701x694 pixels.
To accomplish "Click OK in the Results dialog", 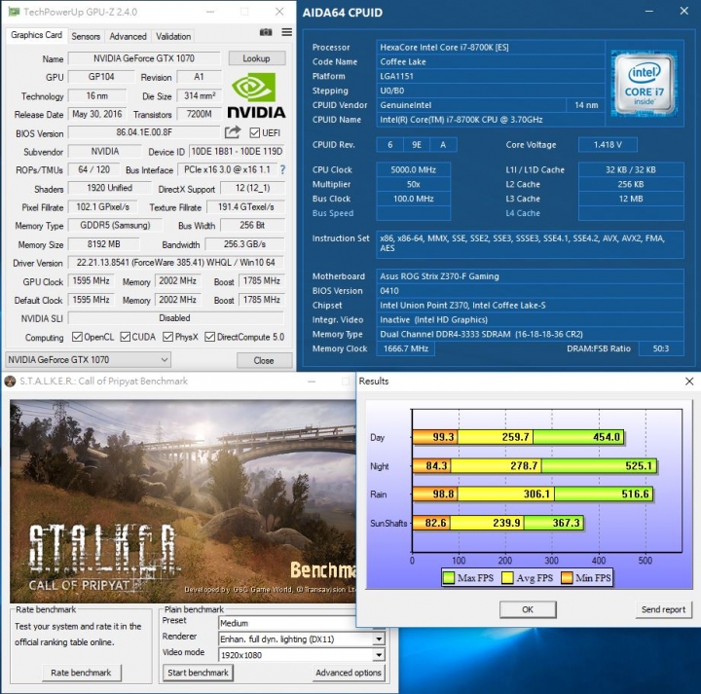I will pyautogui.click(x=528, y=609).
